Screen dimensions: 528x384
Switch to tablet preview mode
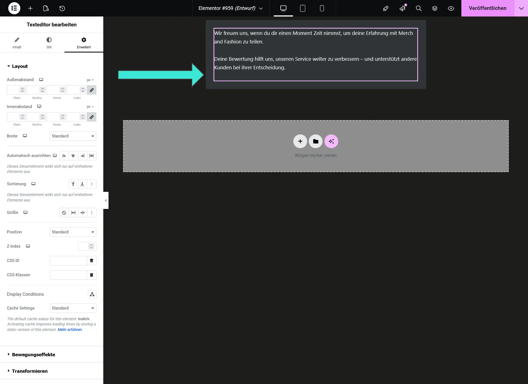click(x=303, y=8)
